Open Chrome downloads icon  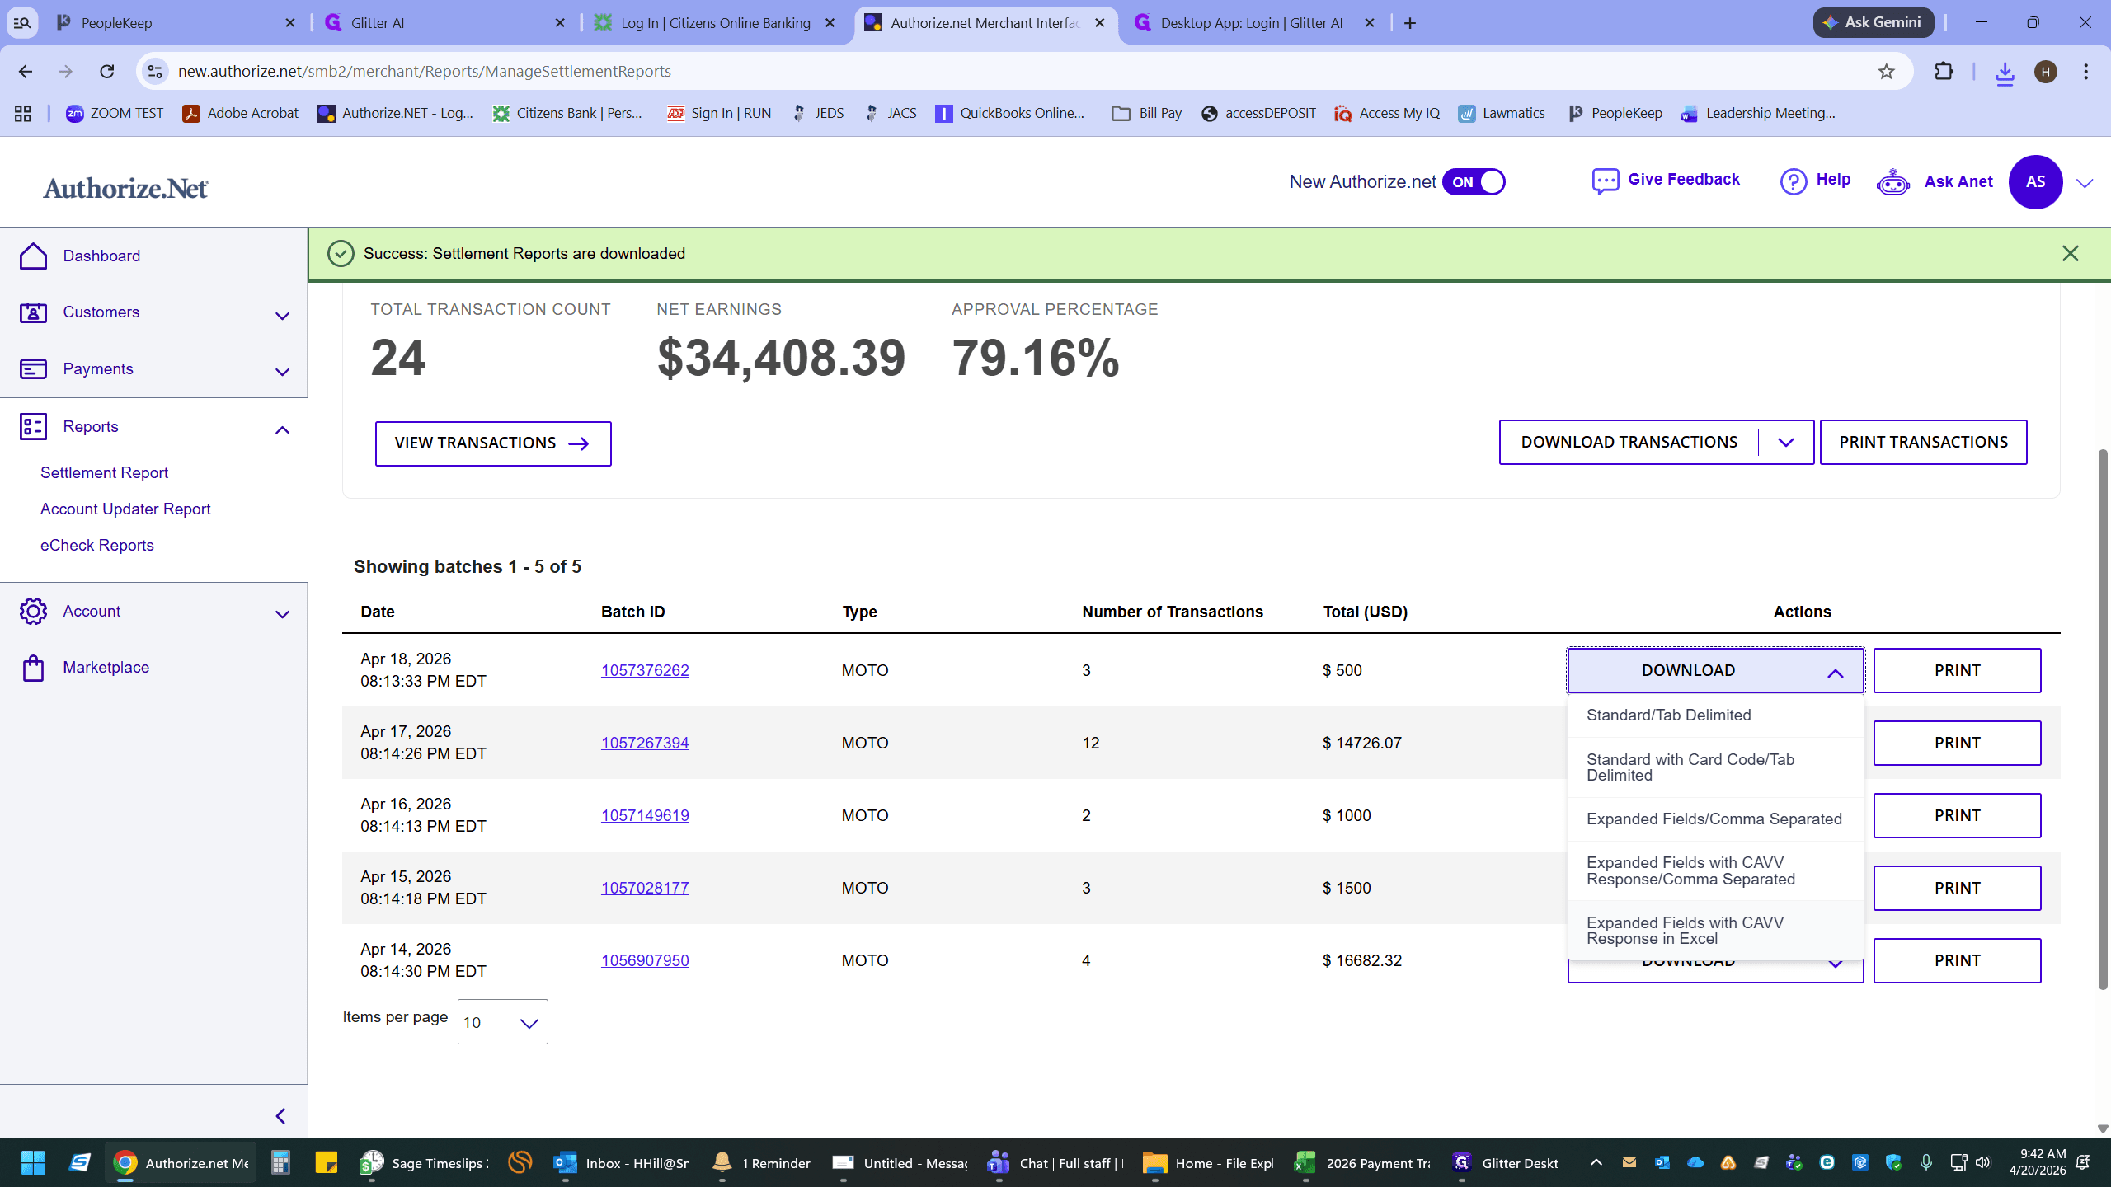(x=2005, y=73)
